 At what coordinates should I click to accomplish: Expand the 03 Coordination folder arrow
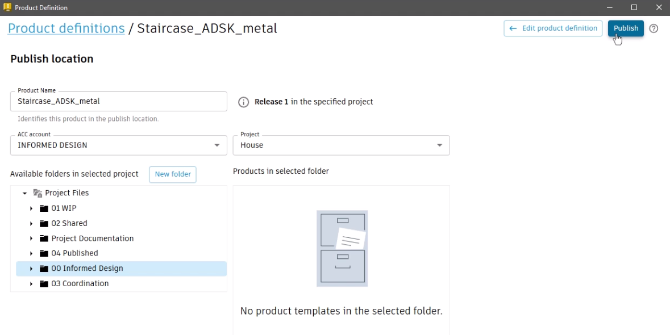pos(31,284)
